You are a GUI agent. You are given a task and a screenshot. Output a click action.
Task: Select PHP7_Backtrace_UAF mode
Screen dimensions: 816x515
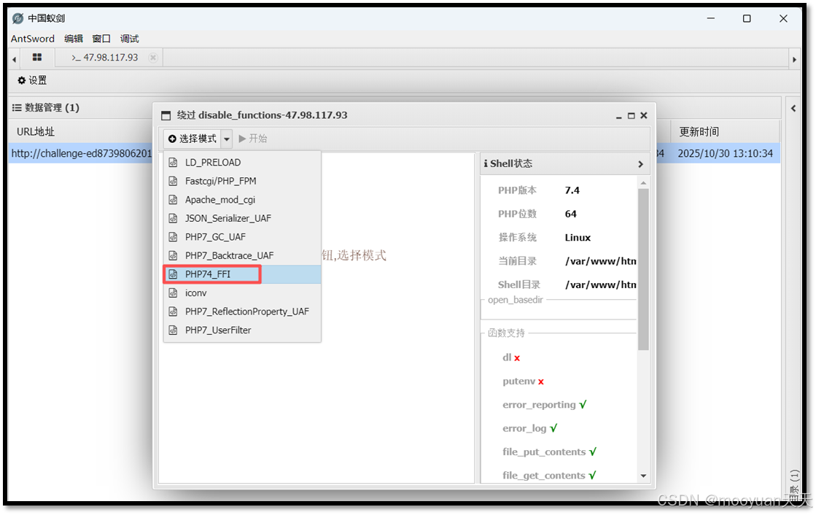pos(242,256)
